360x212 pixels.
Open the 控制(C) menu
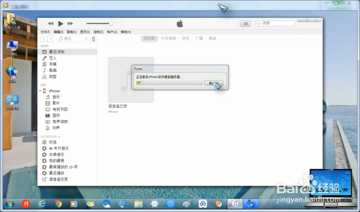click(x=98, y=32)
